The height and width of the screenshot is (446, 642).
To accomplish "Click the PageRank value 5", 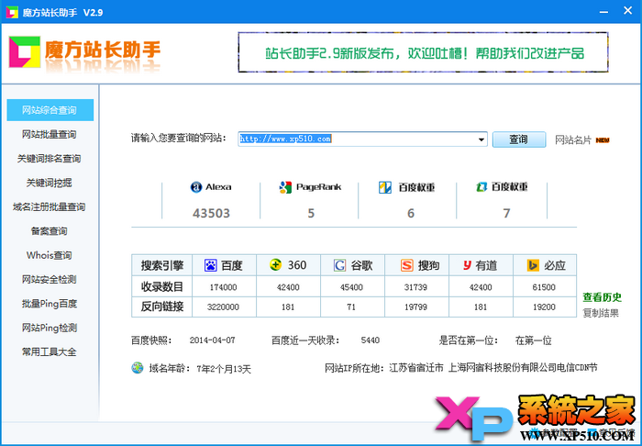I will click(x=311, y=214).
